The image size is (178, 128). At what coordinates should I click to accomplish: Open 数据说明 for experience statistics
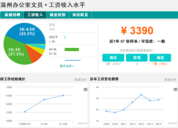tap(80, 80)
